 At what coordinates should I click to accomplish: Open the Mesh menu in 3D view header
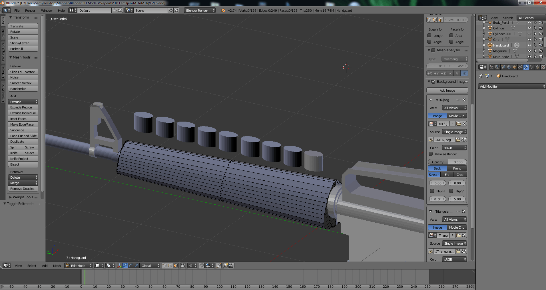pos(57,265)
